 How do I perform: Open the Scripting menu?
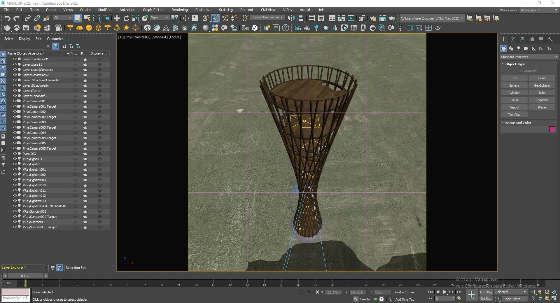pyautogui.click(x=226, y=10)
